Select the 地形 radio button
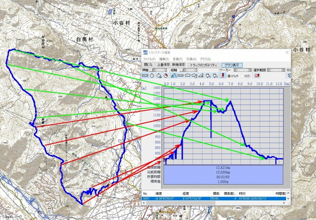 click(242, 76)
